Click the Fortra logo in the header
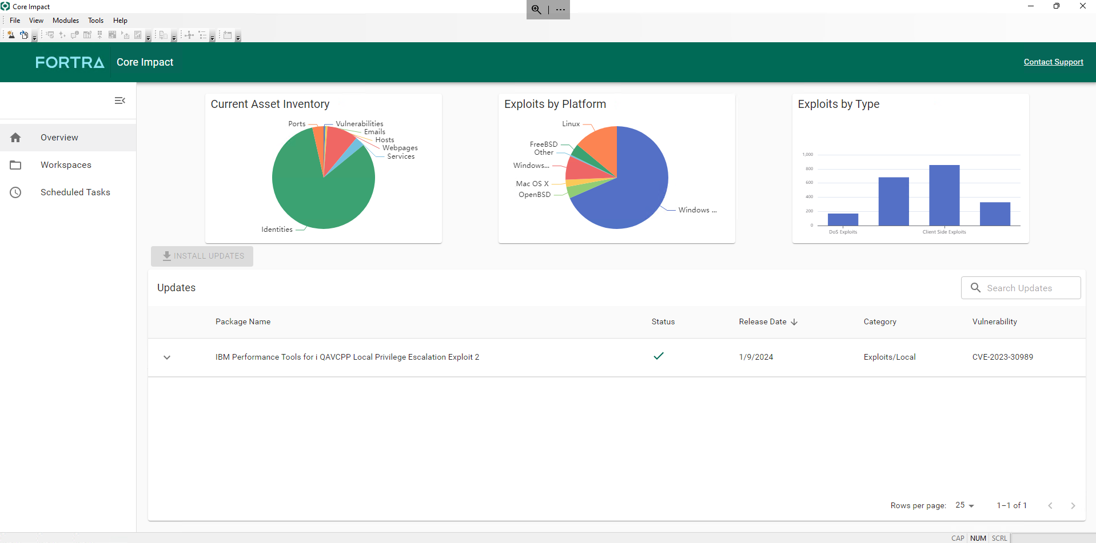Viewport: 1096px width, 543px height. [70, 62]
